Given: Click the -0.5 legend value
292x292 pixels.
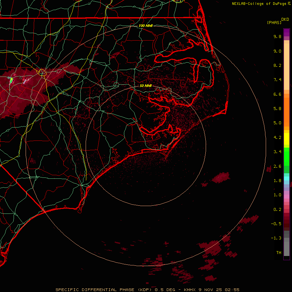Looking at the screenshot, I should [276, 224].
